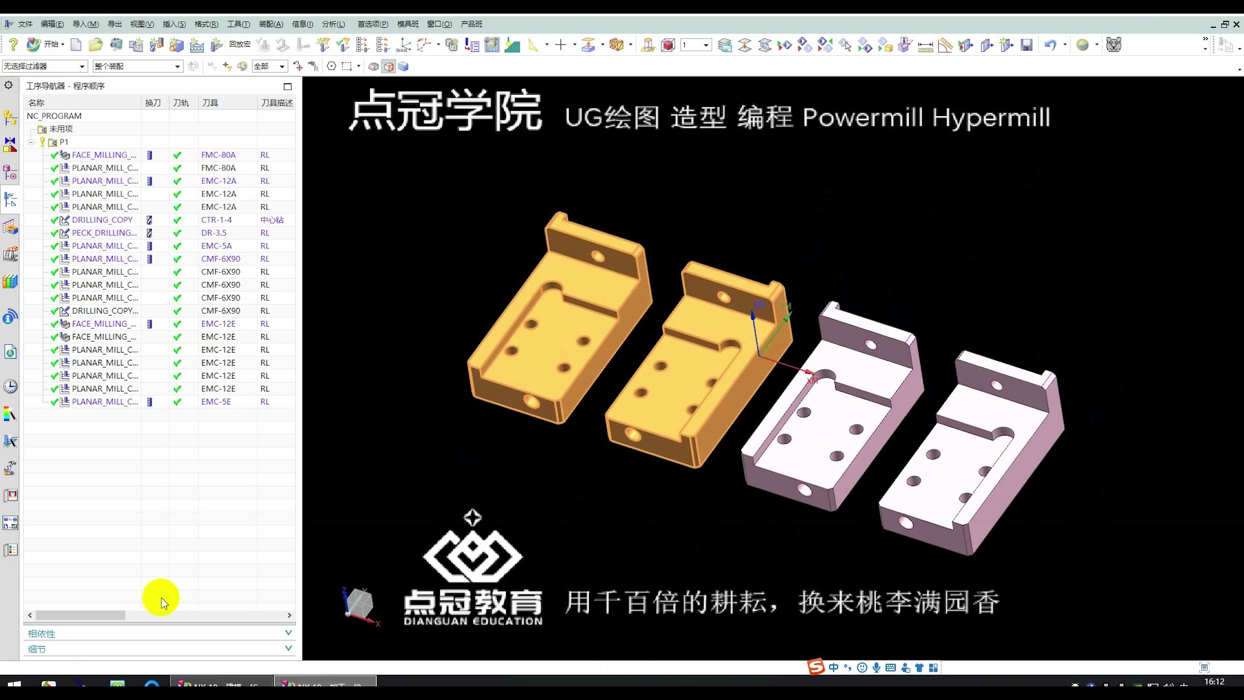Screen dimensions: 1244x700
Task: Click the 回放宏 playback macro button
Action: point(240,45)
